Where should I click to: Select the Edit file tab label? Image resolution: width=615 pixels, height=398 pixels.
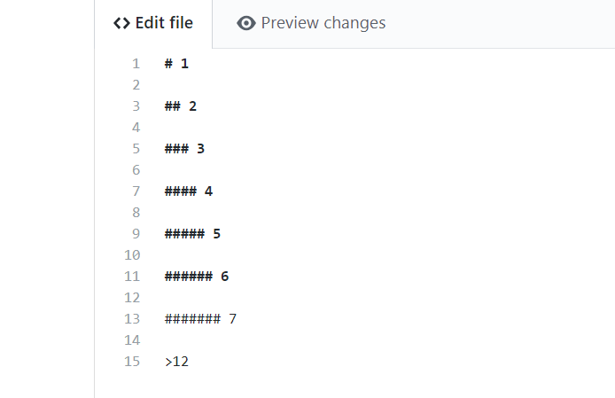pos(163,24)
